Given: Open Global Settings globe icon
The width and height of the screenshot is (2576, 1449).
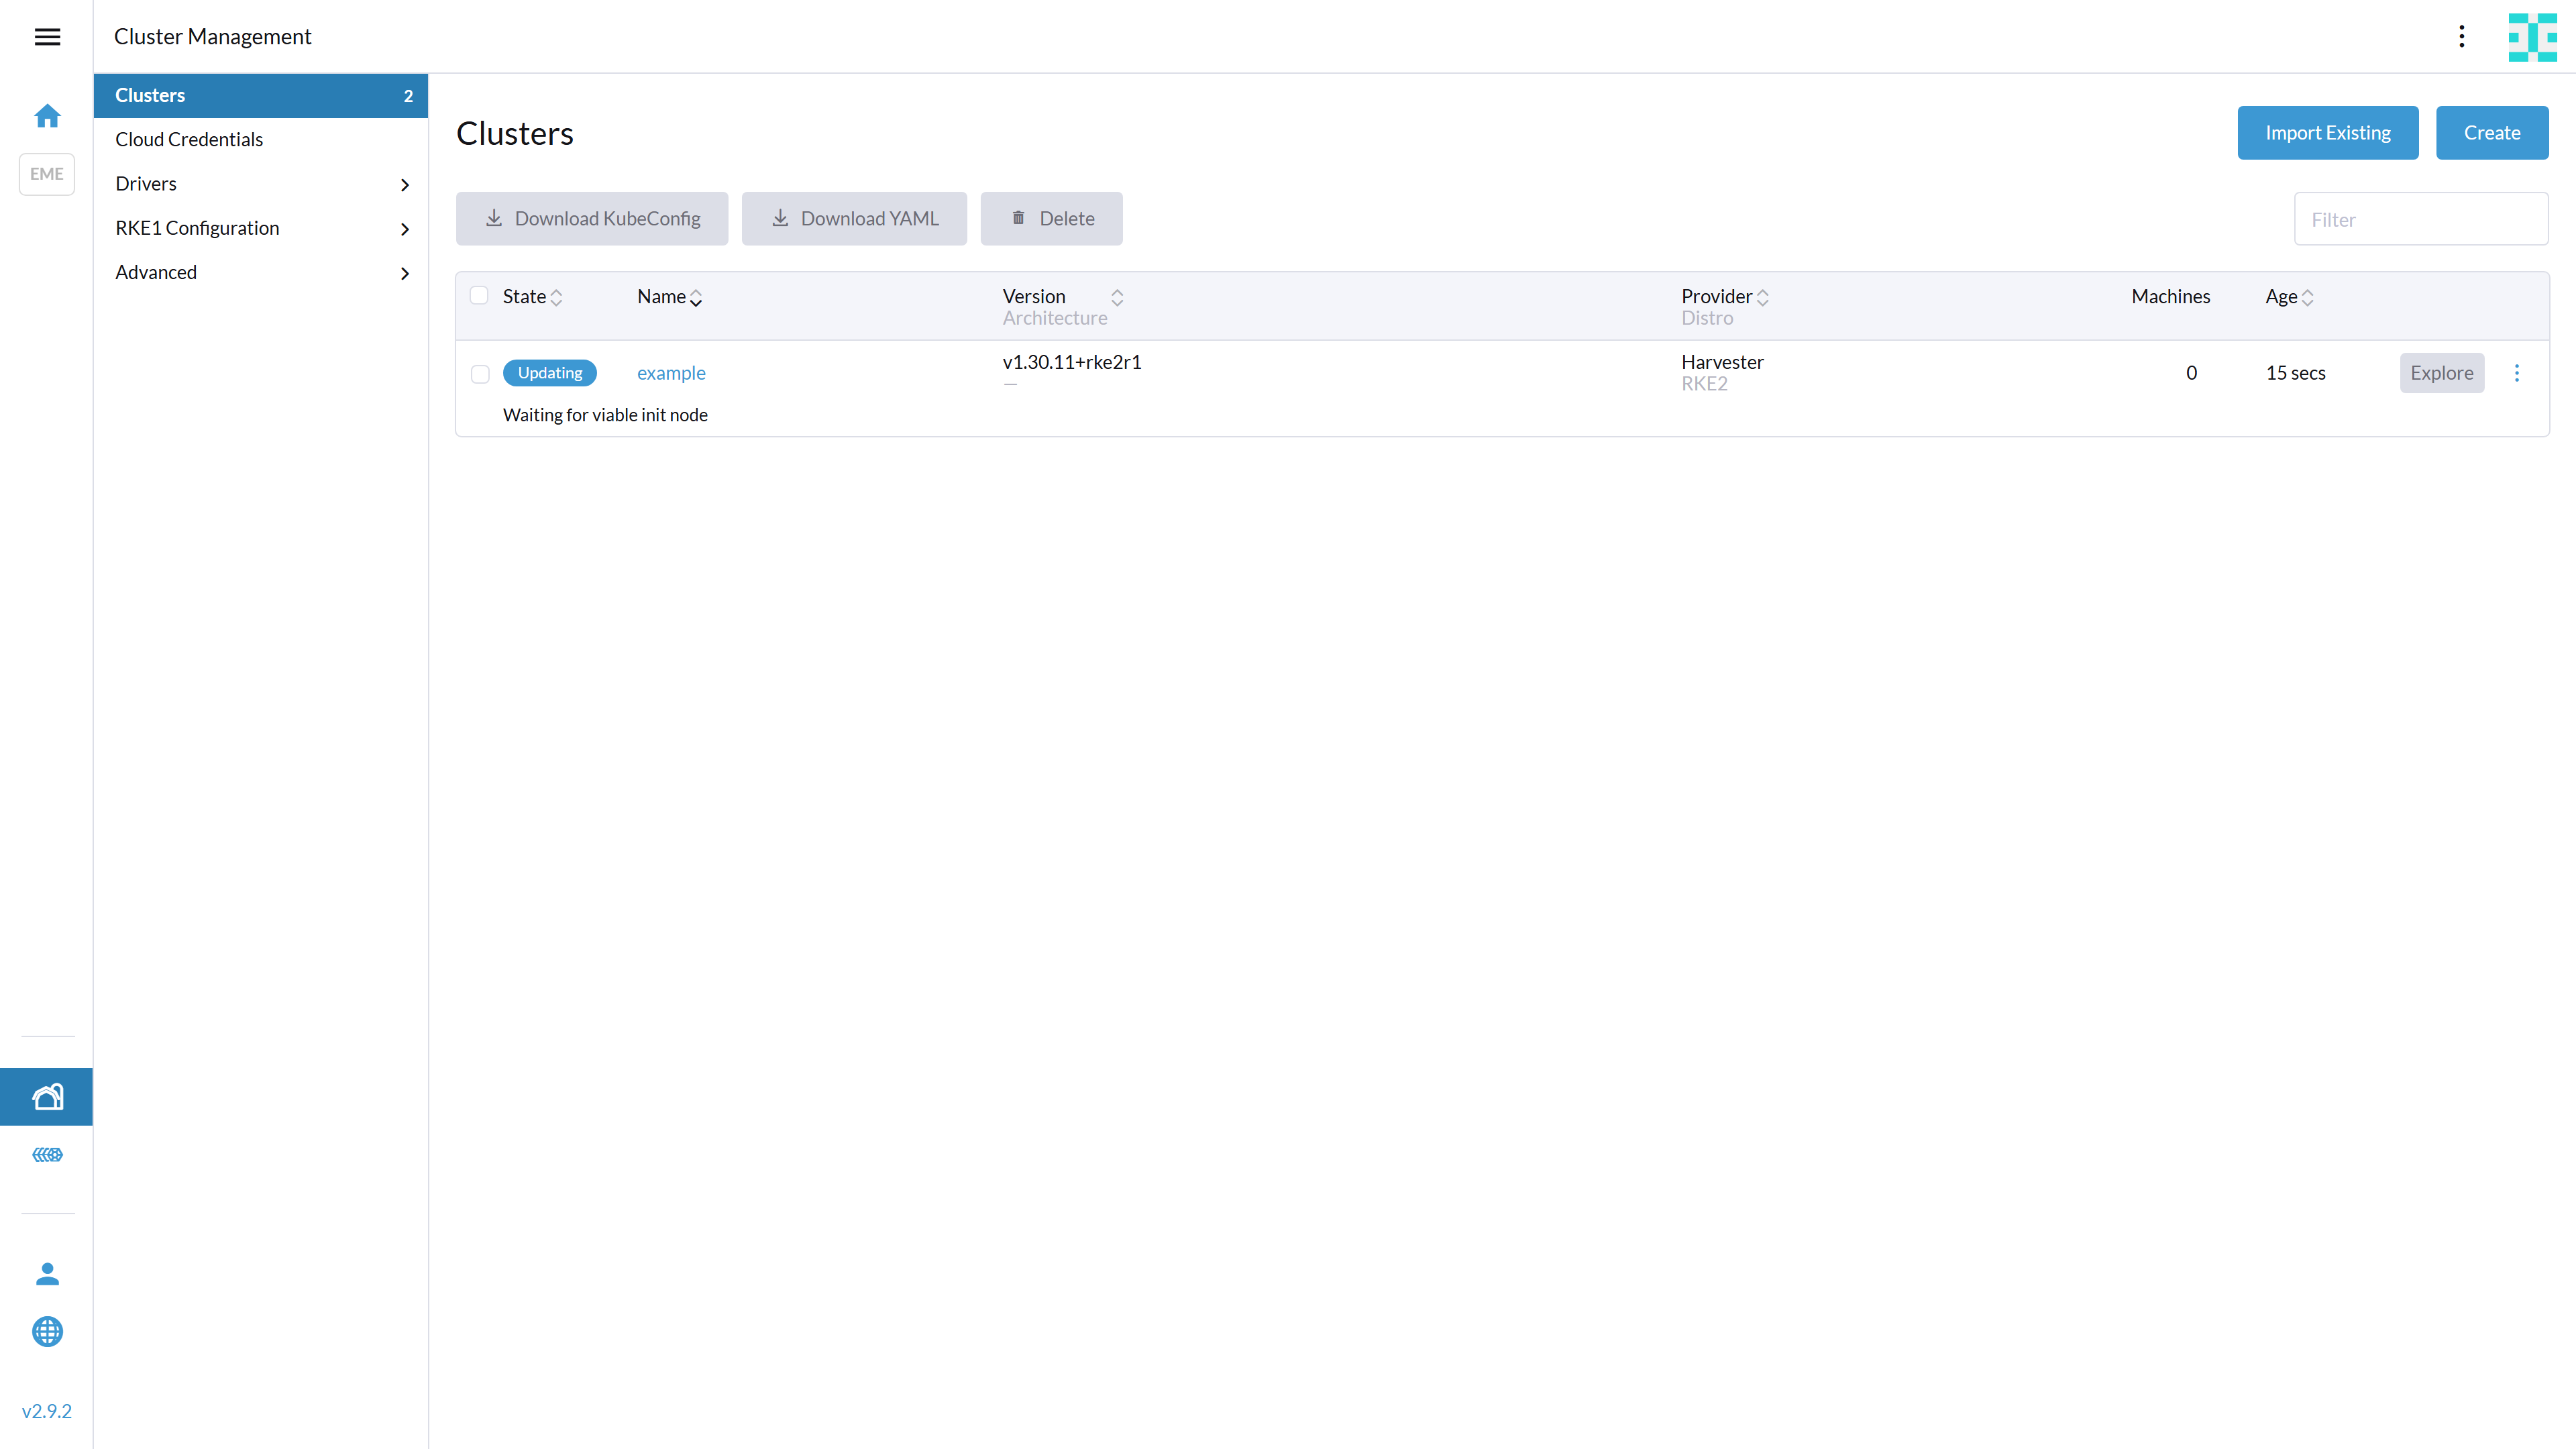Looking at the screenshot, I should (47, 1331).
